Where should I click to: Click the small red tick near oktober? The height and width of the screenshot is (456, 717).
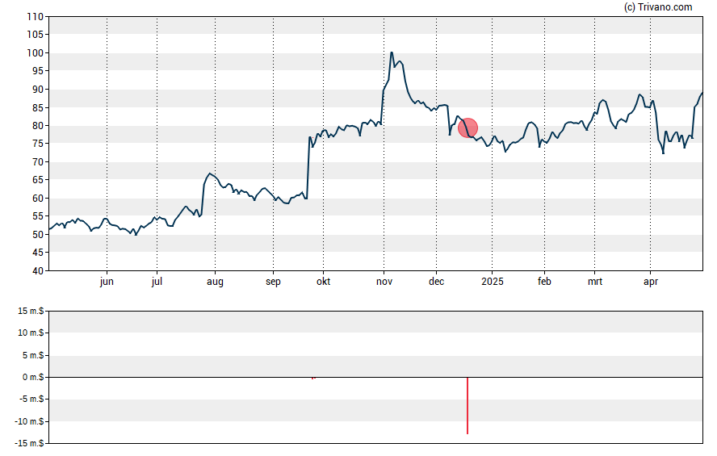click(x=313, y=378)
